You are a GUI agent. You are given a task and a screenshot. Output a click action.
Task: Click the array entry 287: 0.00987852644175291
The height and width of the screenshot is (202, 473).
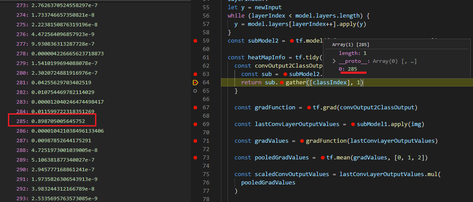point(54,141)
